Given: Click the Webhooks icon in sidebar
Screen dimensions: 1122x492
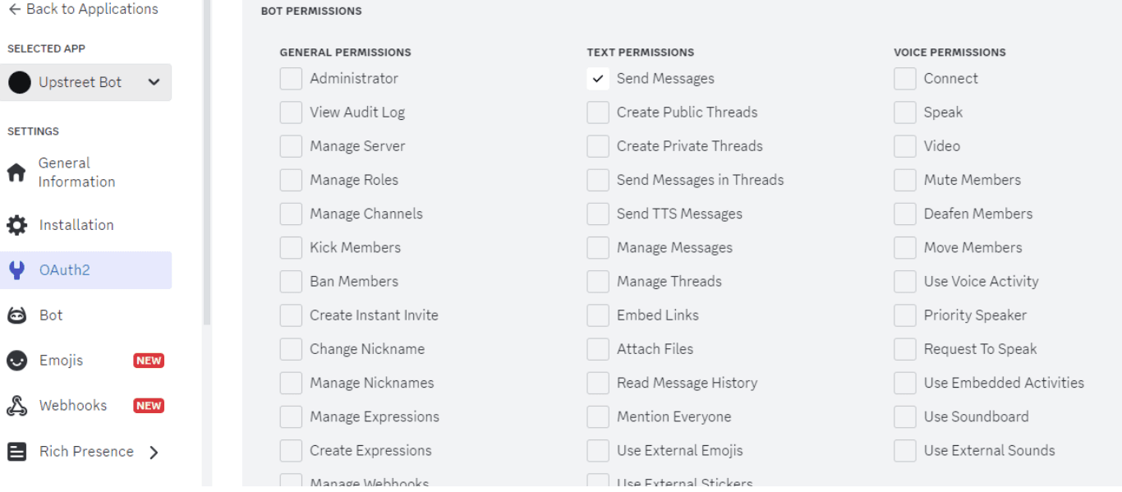Looking at the screenshot, I should (x=16, y=406).
